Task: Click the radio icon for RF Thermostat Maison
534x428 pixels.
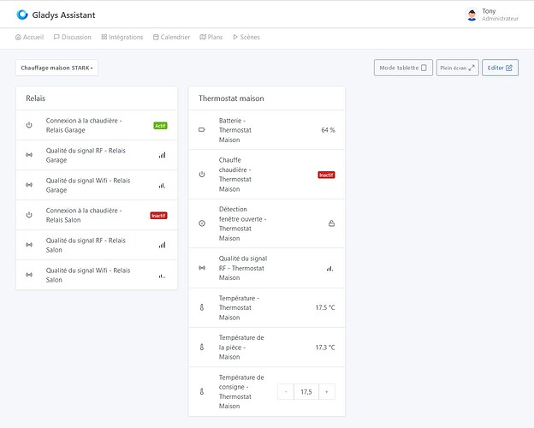Action: 202,268
